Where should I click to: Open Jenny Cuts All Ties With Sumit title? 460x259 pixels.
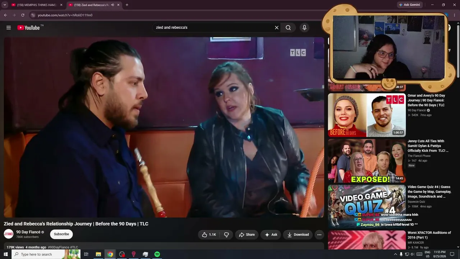coord(428,146)
